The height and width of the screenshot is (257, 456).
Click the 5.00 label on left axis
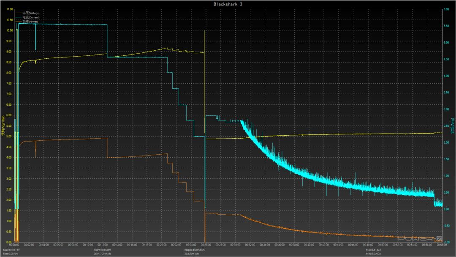[9, 137]
